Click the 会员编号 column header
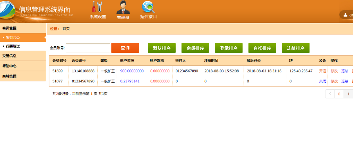Viewport: 353px width, 153px height. point(59,61)
